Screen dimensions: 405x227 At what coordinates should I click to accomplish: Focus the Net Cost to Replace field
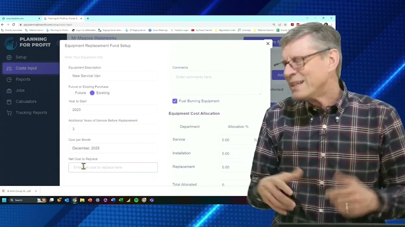pos(113,167)
